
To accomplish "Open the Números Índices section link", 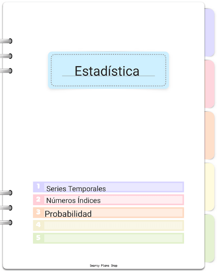I will tap(73, 201).
